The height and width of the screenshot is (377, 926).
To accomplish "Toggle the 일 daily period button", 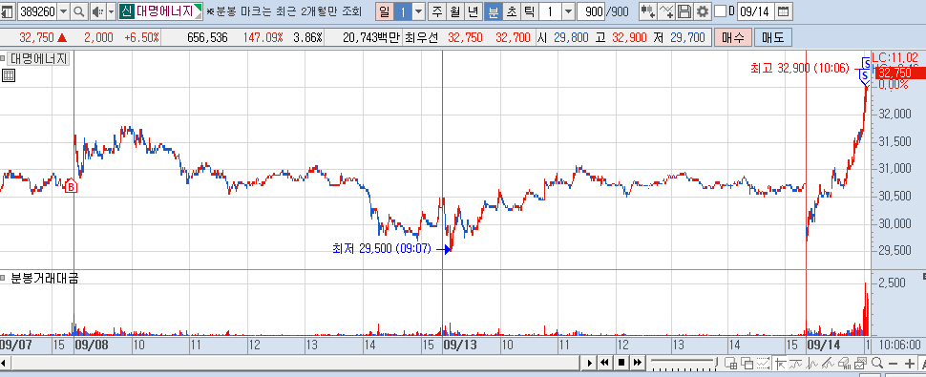I will tap(385, 11).
